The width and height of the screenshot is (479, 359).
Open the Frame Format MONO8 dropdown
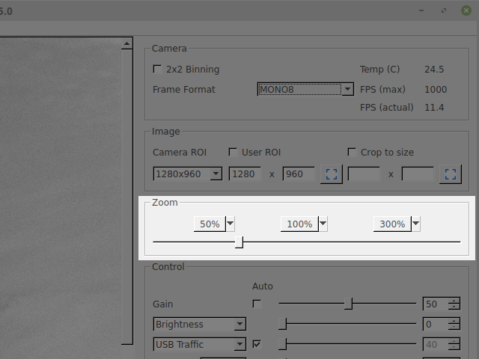[x=305, y=89]
